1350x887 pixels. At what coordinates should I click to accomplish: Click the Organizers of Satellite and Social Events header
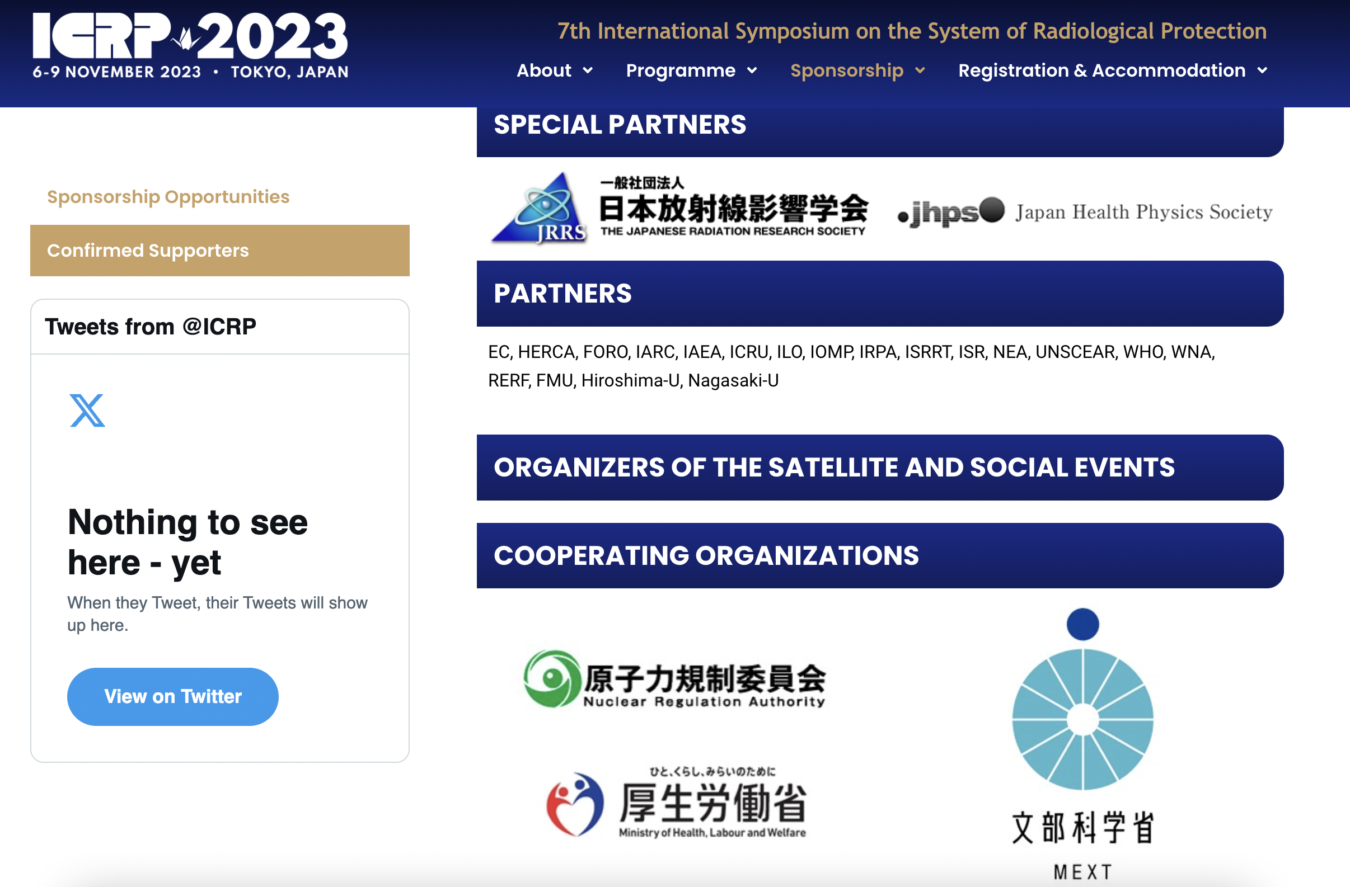click(x=880, y=468)
